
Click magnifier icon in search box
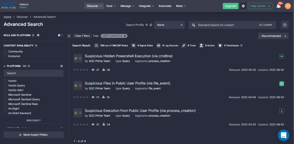(194, 25)
